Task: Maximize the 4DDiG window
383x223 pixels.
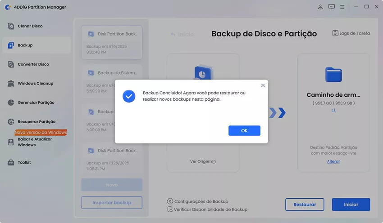Action: [366, 7]
